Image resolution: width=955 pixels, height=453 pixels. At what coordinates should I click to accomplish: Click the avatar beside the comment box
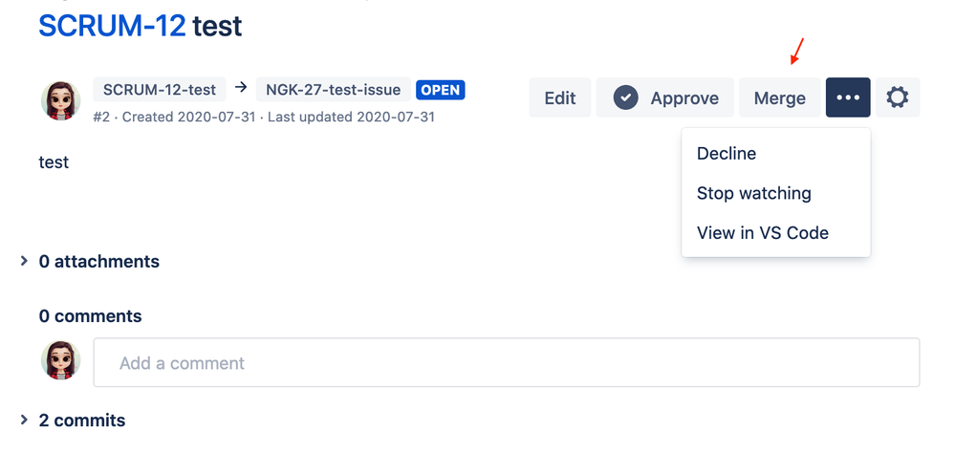tap(61, 360)
